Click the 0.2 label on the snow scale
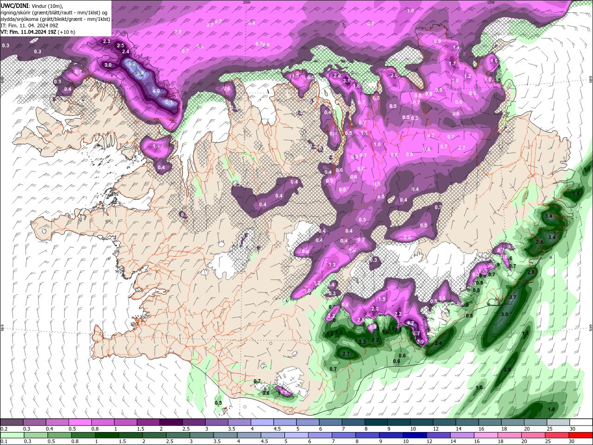 4,429
